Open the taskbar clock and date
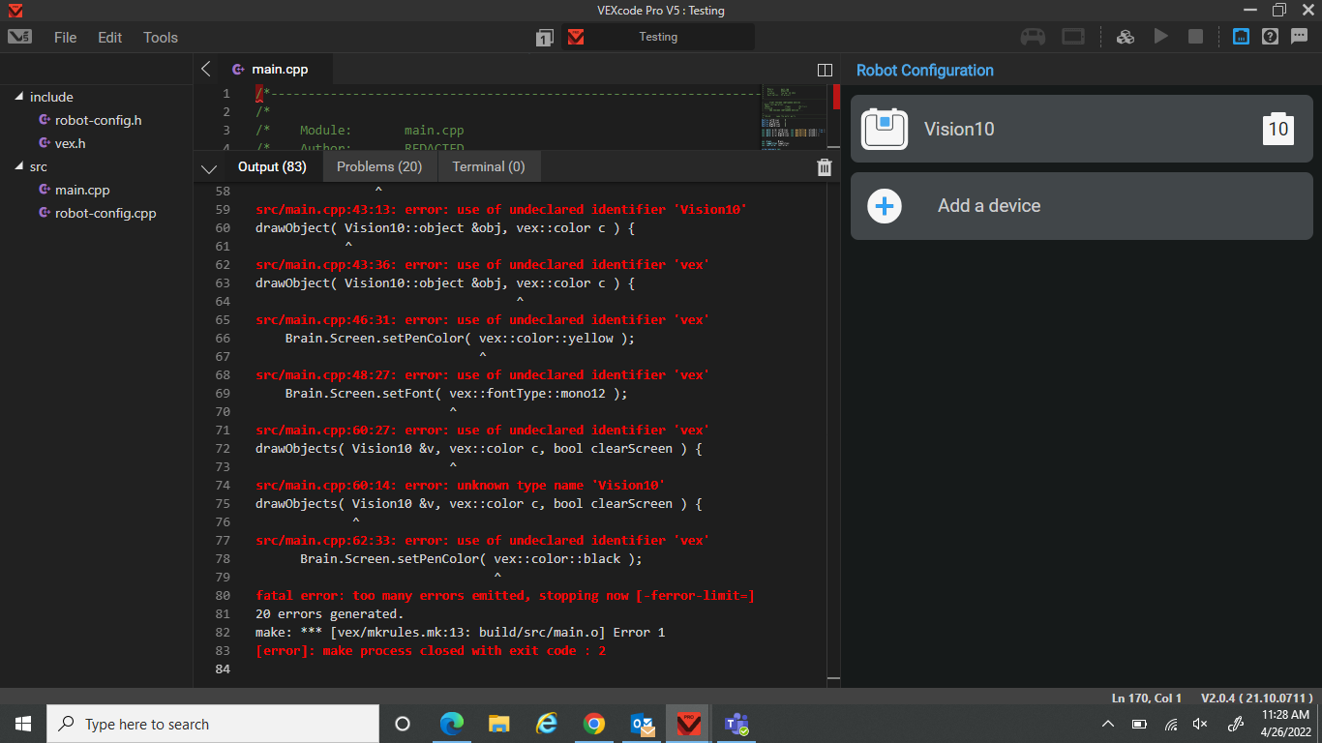This screenshot has width=1322, height=743. (x=1285, y=724)
